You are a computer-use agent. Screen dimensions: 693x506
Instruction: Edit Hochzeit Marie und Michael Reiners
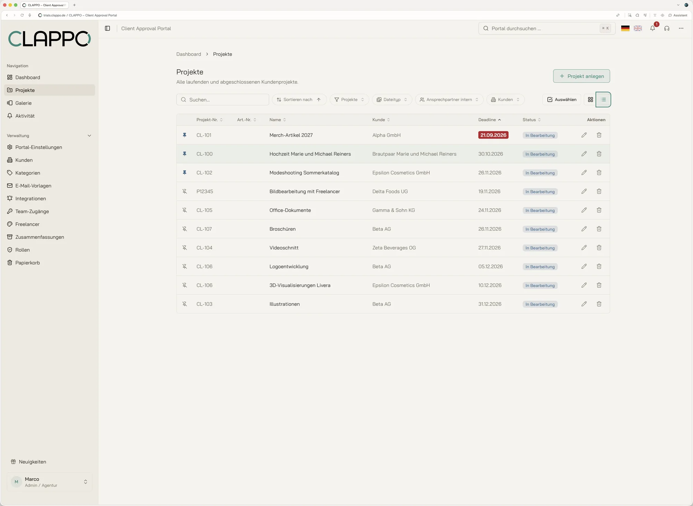click(584, 154)
